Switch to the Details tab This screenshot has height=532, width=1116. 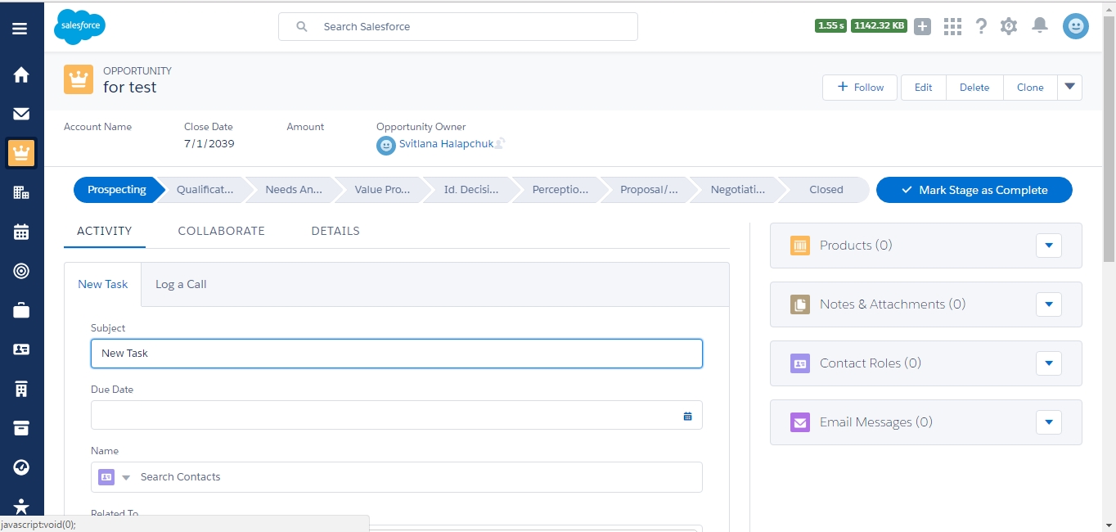[x=335, y=231]
